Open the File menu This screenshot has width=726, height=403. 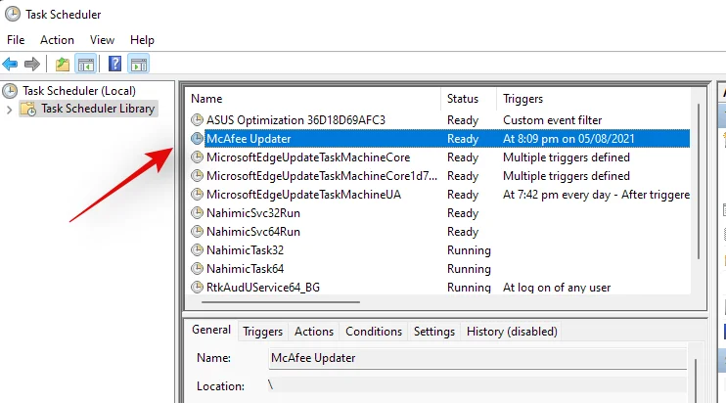[16, 40]
